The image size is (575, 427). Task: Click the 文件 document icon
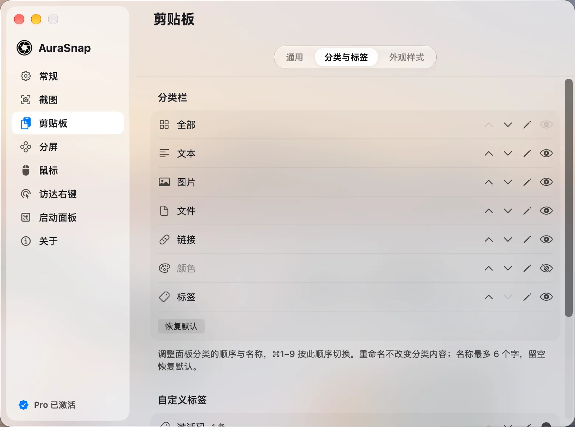coord(164,211)
